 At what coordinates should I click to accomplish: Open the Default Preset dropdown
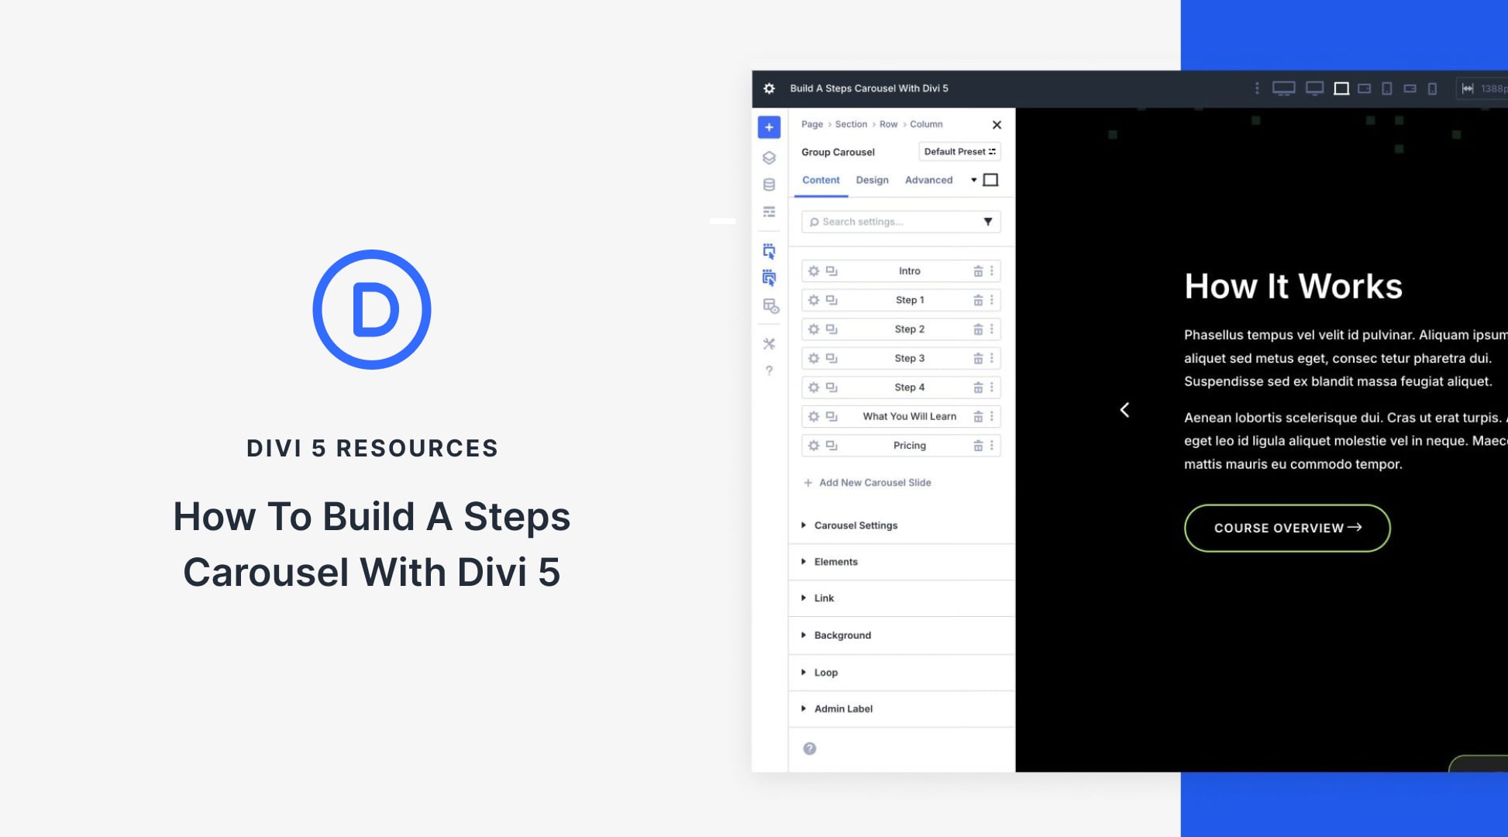click(x=959, y=151)
